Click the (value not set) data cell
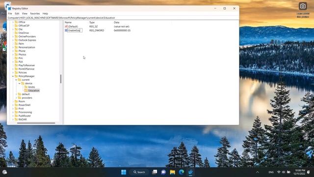The height and width of the screenshot is (177, 314). pyautogui.click(x=122, y=27)
